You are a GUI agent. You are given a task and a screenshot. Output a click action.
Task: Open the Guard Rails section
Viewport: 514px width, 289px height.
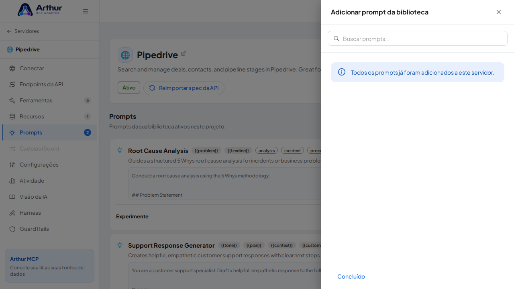click(50, 229)
